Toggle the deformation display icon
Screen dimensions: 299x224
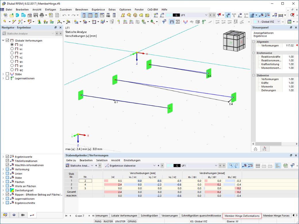coord(172,22)
